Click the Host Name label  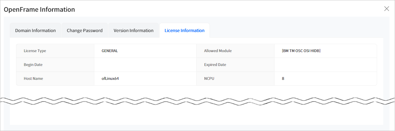[33, 79]
